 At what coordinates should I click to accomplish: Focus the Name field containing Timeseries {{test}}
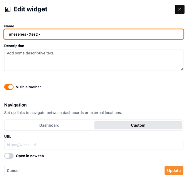[94, 34]
